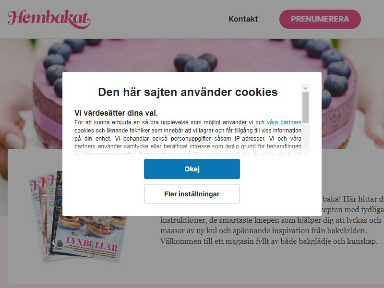The height and width of the screenshot is (288, 384).
Task: Click the cookie description paragraph text
Action: tap(188, 138)
